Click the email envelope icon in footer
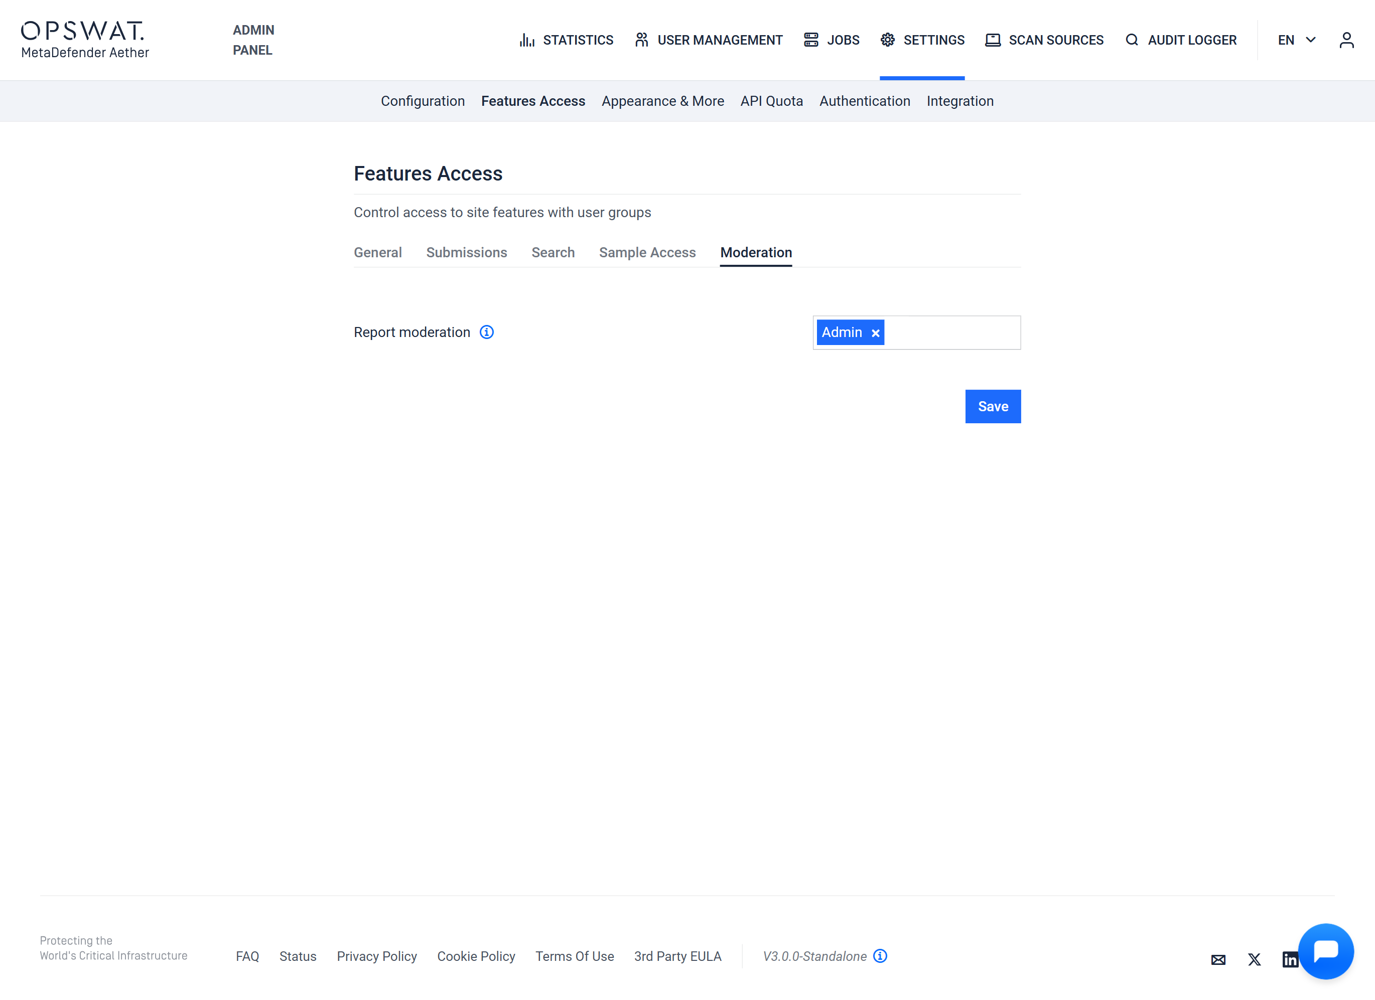This screenshot has height=1000, width=1375. click(x=1218, y=959)
